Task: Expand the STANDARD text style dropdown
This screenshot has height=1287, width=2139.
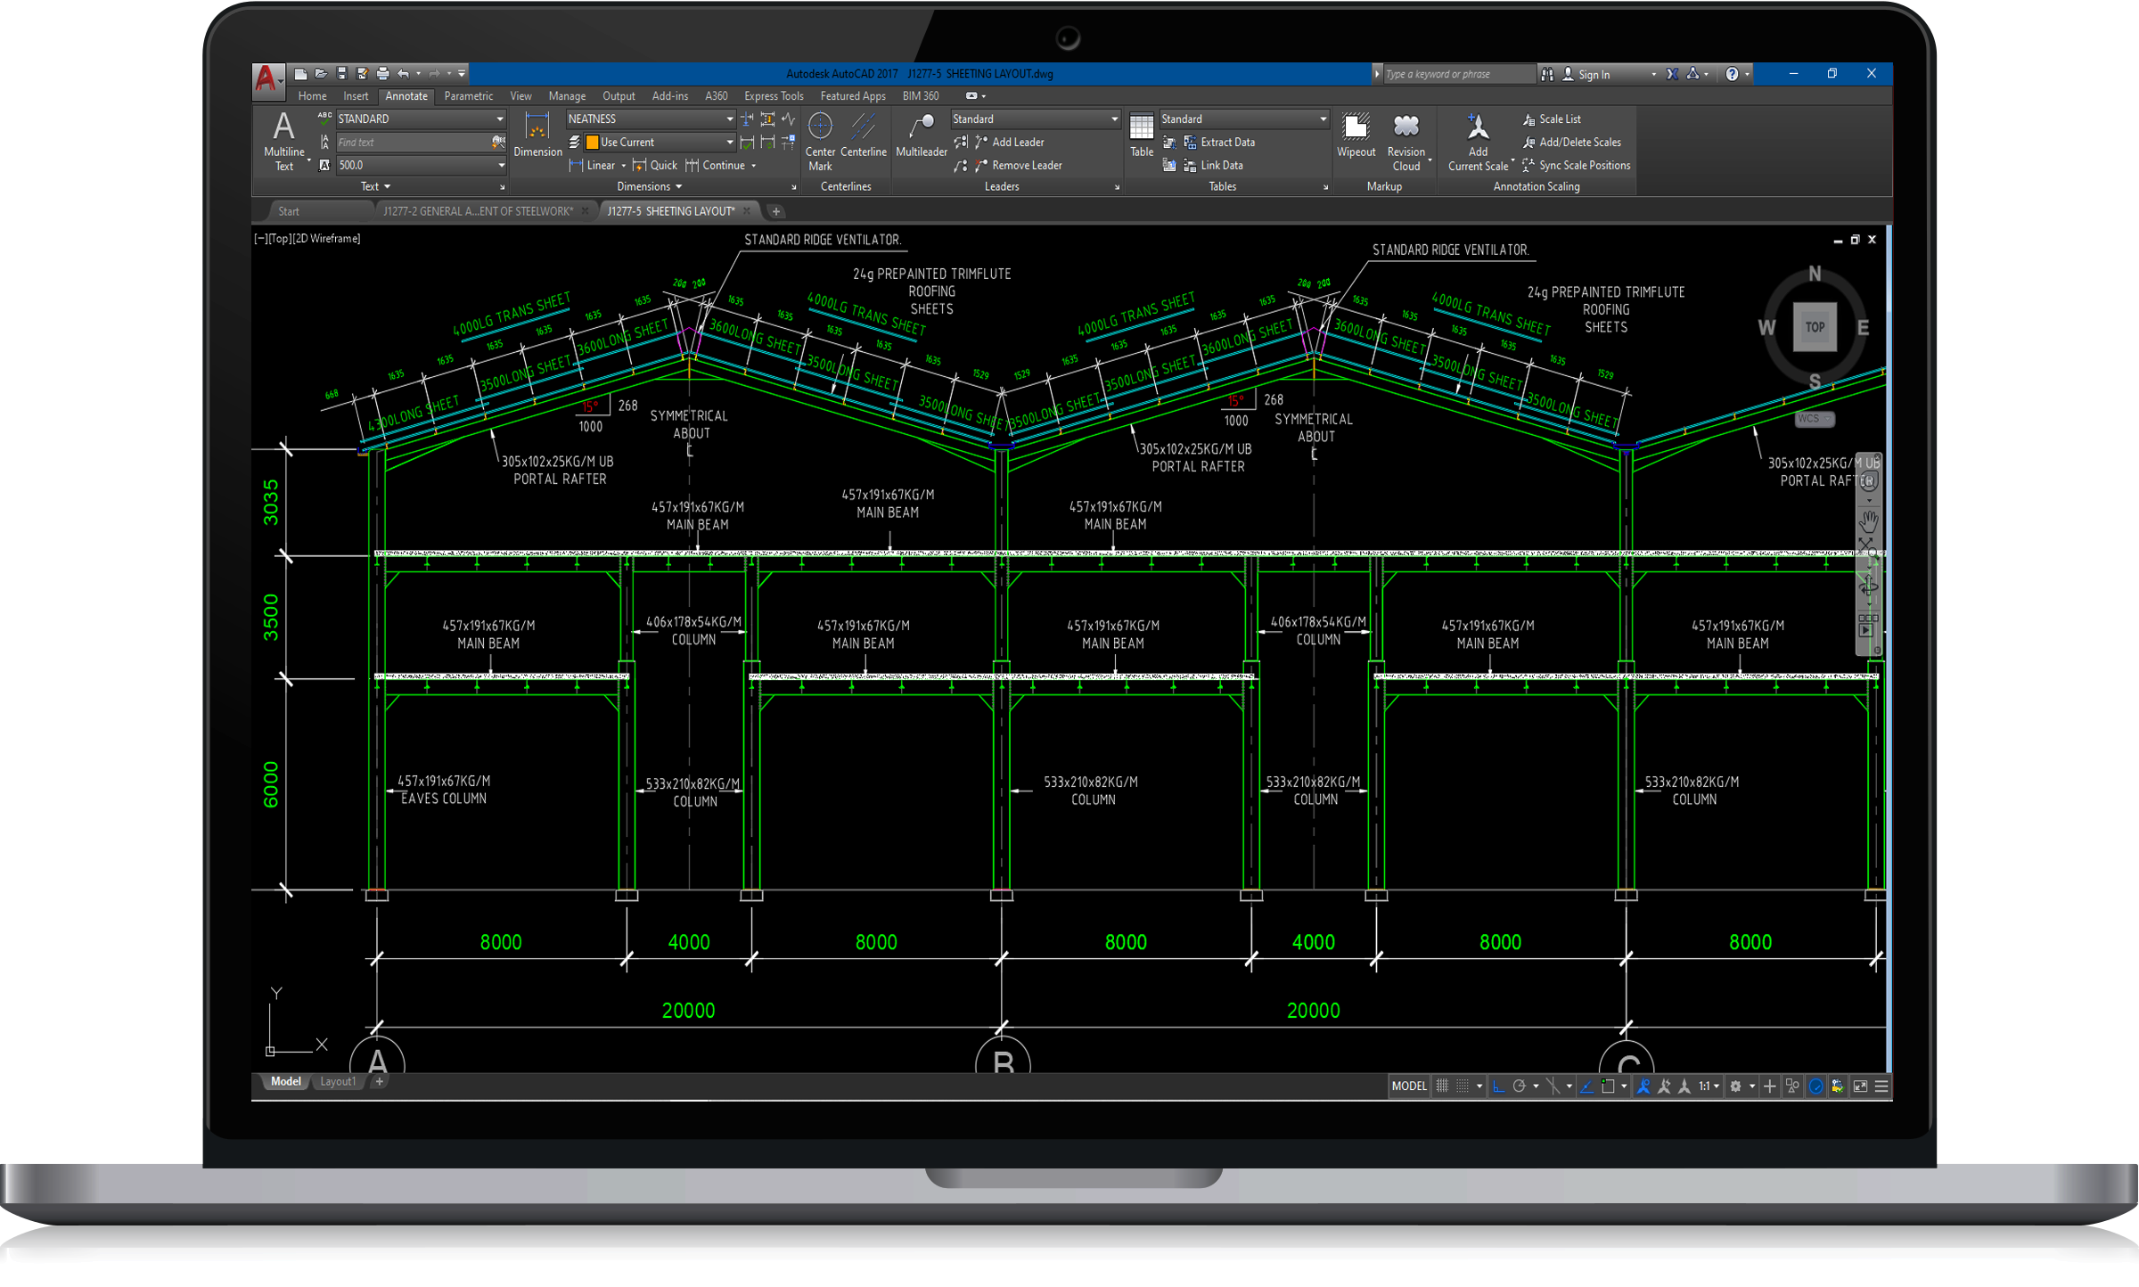Action: pyautogui.click(x=499, y=119)
